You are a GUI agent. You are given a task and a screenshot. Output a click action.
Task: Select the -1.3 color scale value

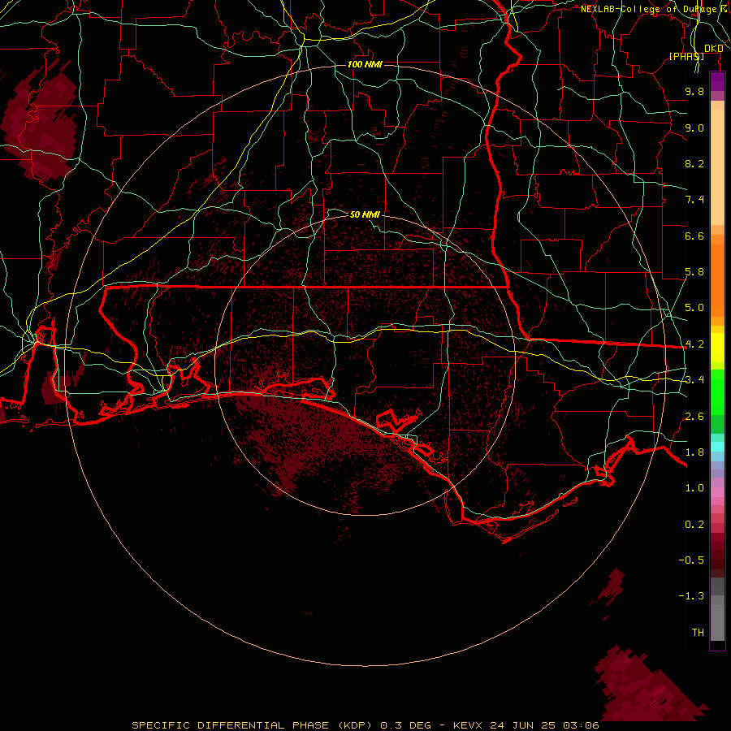coord(691,596)
